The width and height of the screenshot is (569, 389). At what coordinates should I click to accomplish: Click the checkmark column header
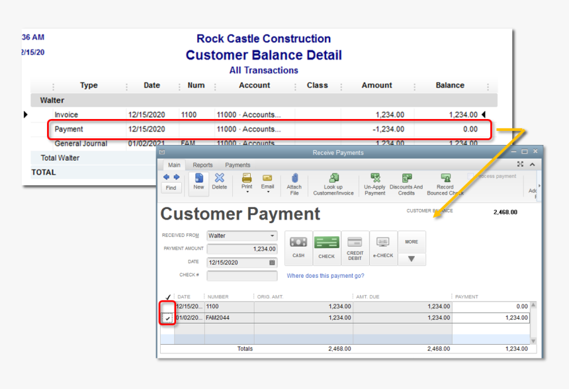click(167, 297)
